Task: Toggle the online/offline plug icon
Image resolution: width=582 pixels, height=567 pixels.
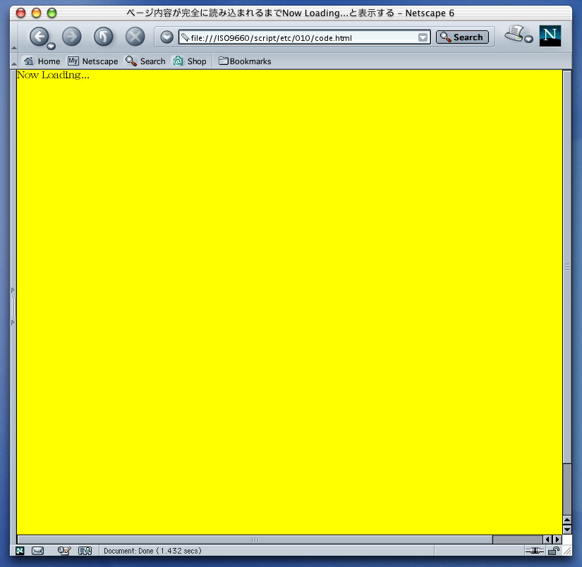Action: click(x=535, y=551)
